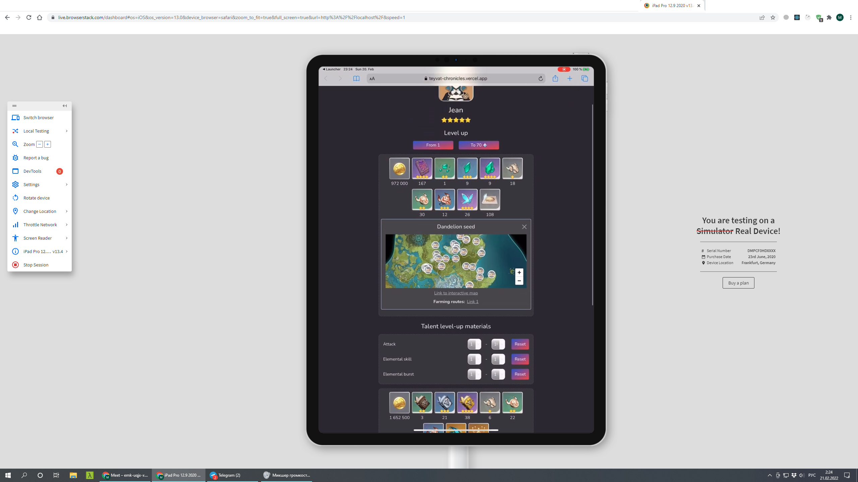The image size is (858, 482).
Task: Select the Throttle Network icon
Action: pos(15,225)
